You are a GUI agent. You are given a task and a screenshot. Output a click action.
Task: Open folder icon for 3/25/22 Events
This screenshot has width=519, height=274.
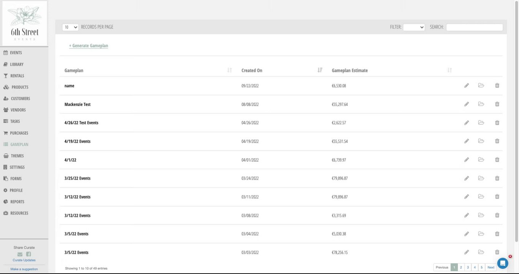481,178
